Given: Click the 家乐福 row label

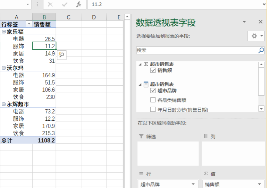Looking at the screenshot, I should click(x=15, y=32).
